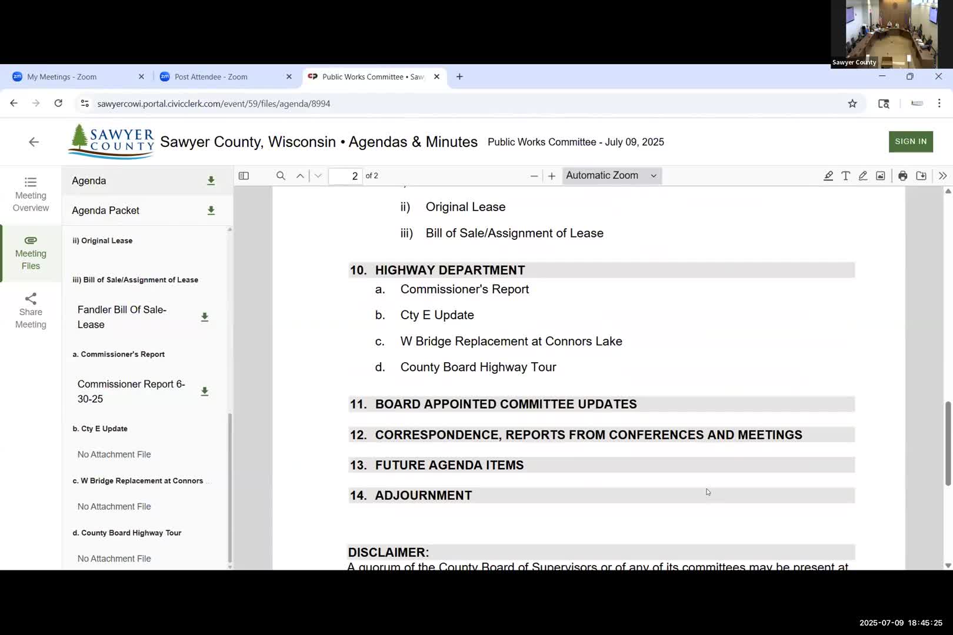The image size is (953, 635).
Task: Click 'W Bridge Replacement at Connors Lake' text
Action: [511, 342]
